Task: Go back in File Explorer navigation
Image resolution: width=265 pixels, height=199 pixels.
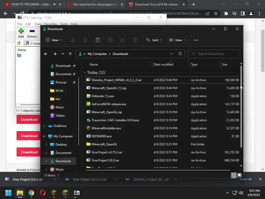Action: pyautogui.click(x=46, y=54)
